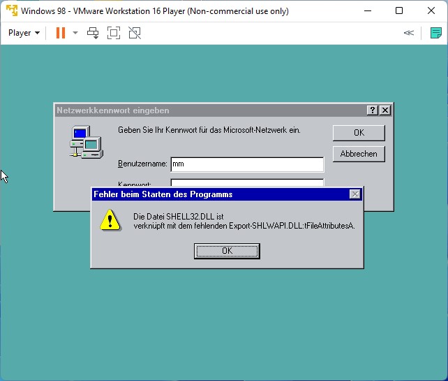The image size is (448, 381).
Task: Click the Abbrechen button
Action: tap(359, 154)
